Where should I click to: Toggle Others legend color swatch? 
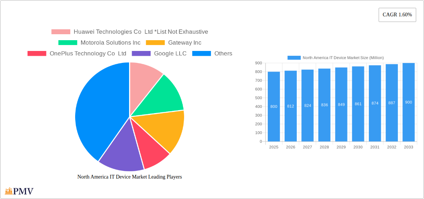[x=202, y=54]
